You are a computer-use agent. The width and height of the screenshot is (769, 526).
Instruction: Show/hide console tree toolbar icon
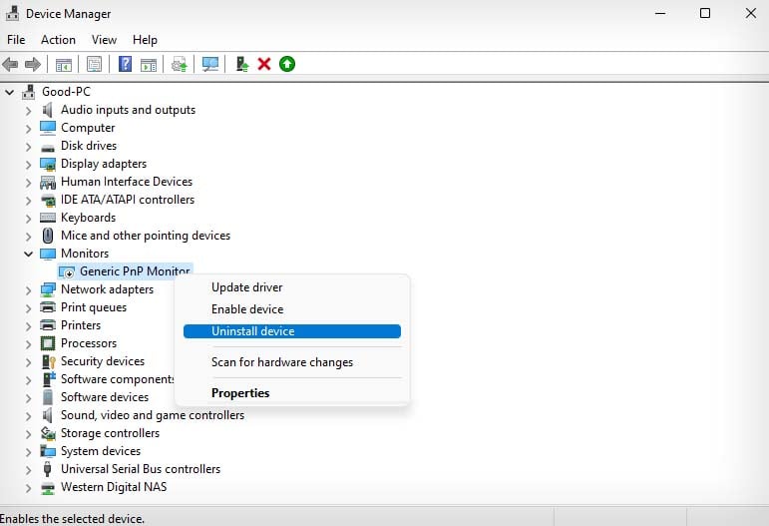tap(63, 64)
